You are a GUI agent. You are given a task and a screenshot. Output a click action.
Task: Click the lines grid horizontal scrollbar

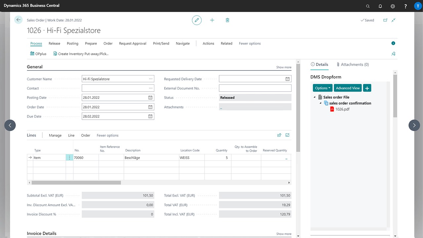pos(76,182)
